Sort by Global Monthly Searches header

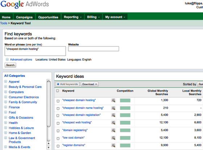(x=158, y=93)
